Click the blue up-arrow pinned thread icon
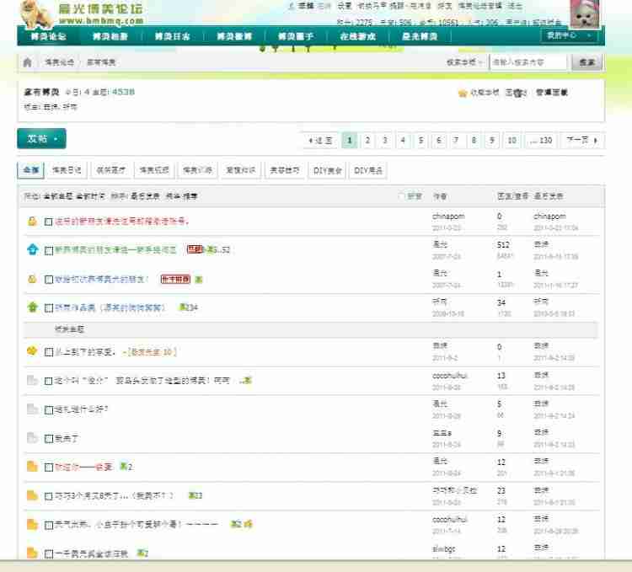Screen dimensions: 632x572 tap(32, 249)
